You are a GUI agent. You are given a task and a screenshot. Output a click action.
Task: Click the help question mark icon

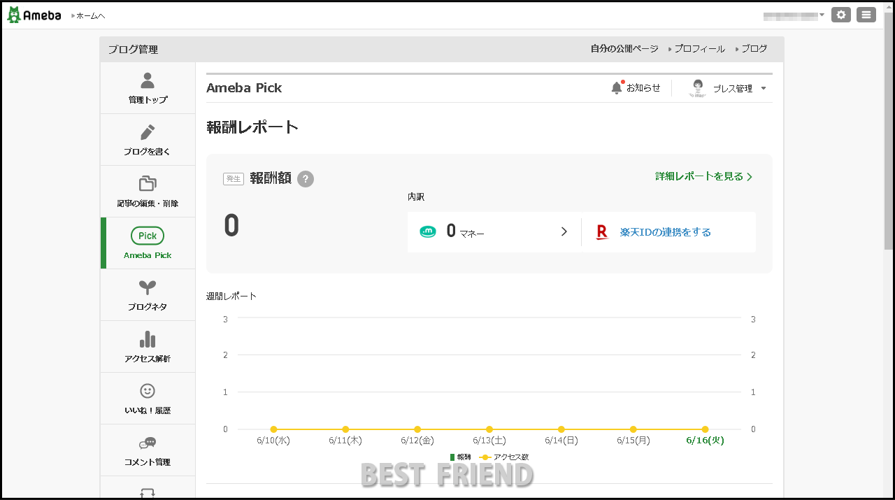[x=306, y=179]
